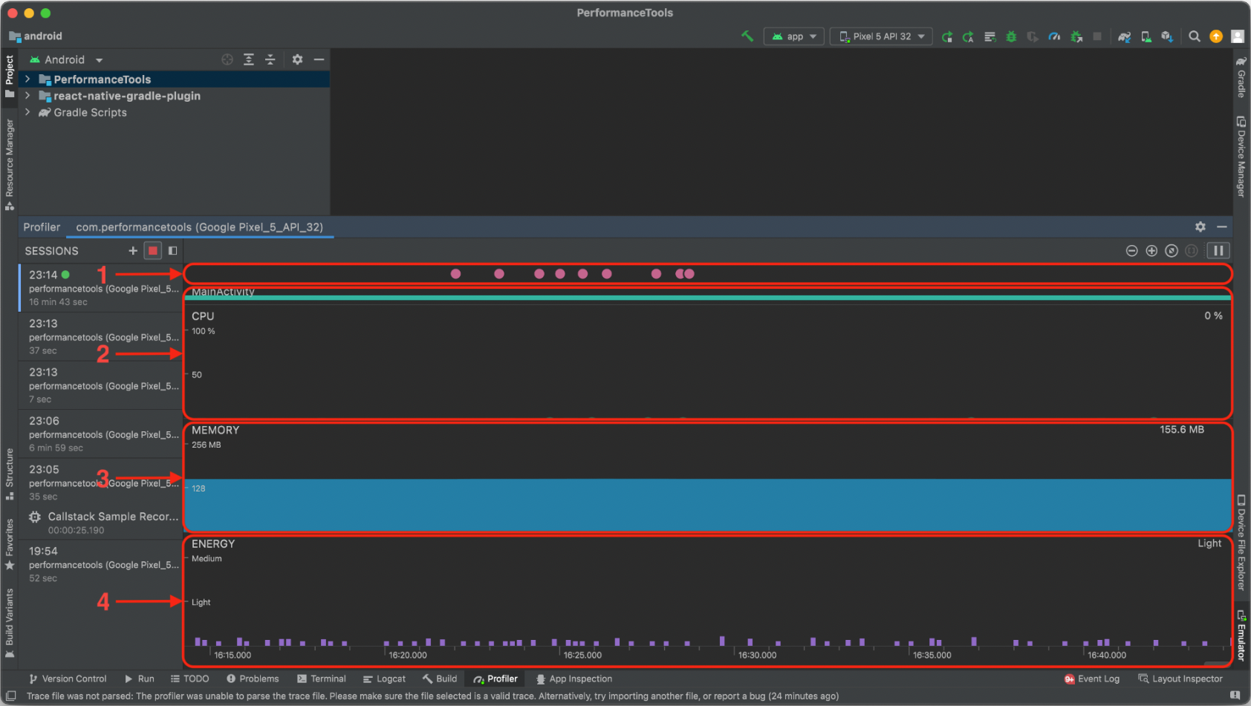Select the com.performancetools profiler session tab
The height and width of the screenshot is (706, 1251).
point(199,227)
